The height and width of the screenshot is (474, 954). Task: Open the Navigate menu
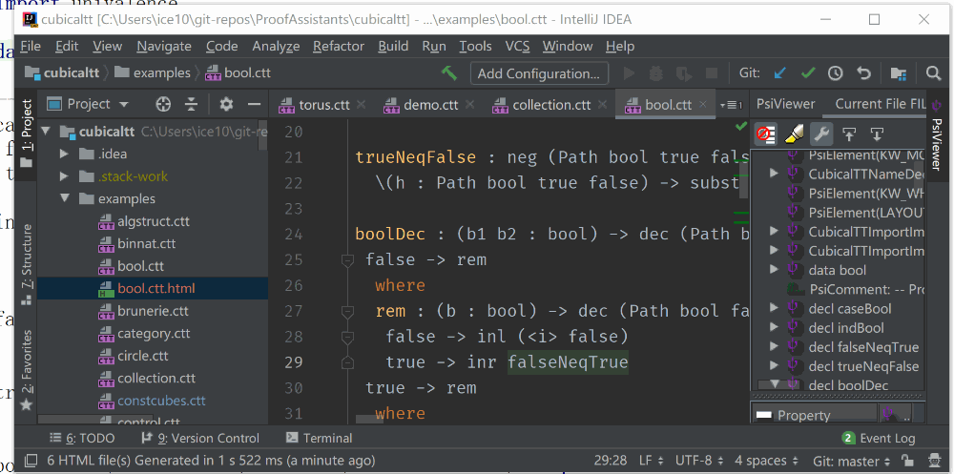point(164,46)
